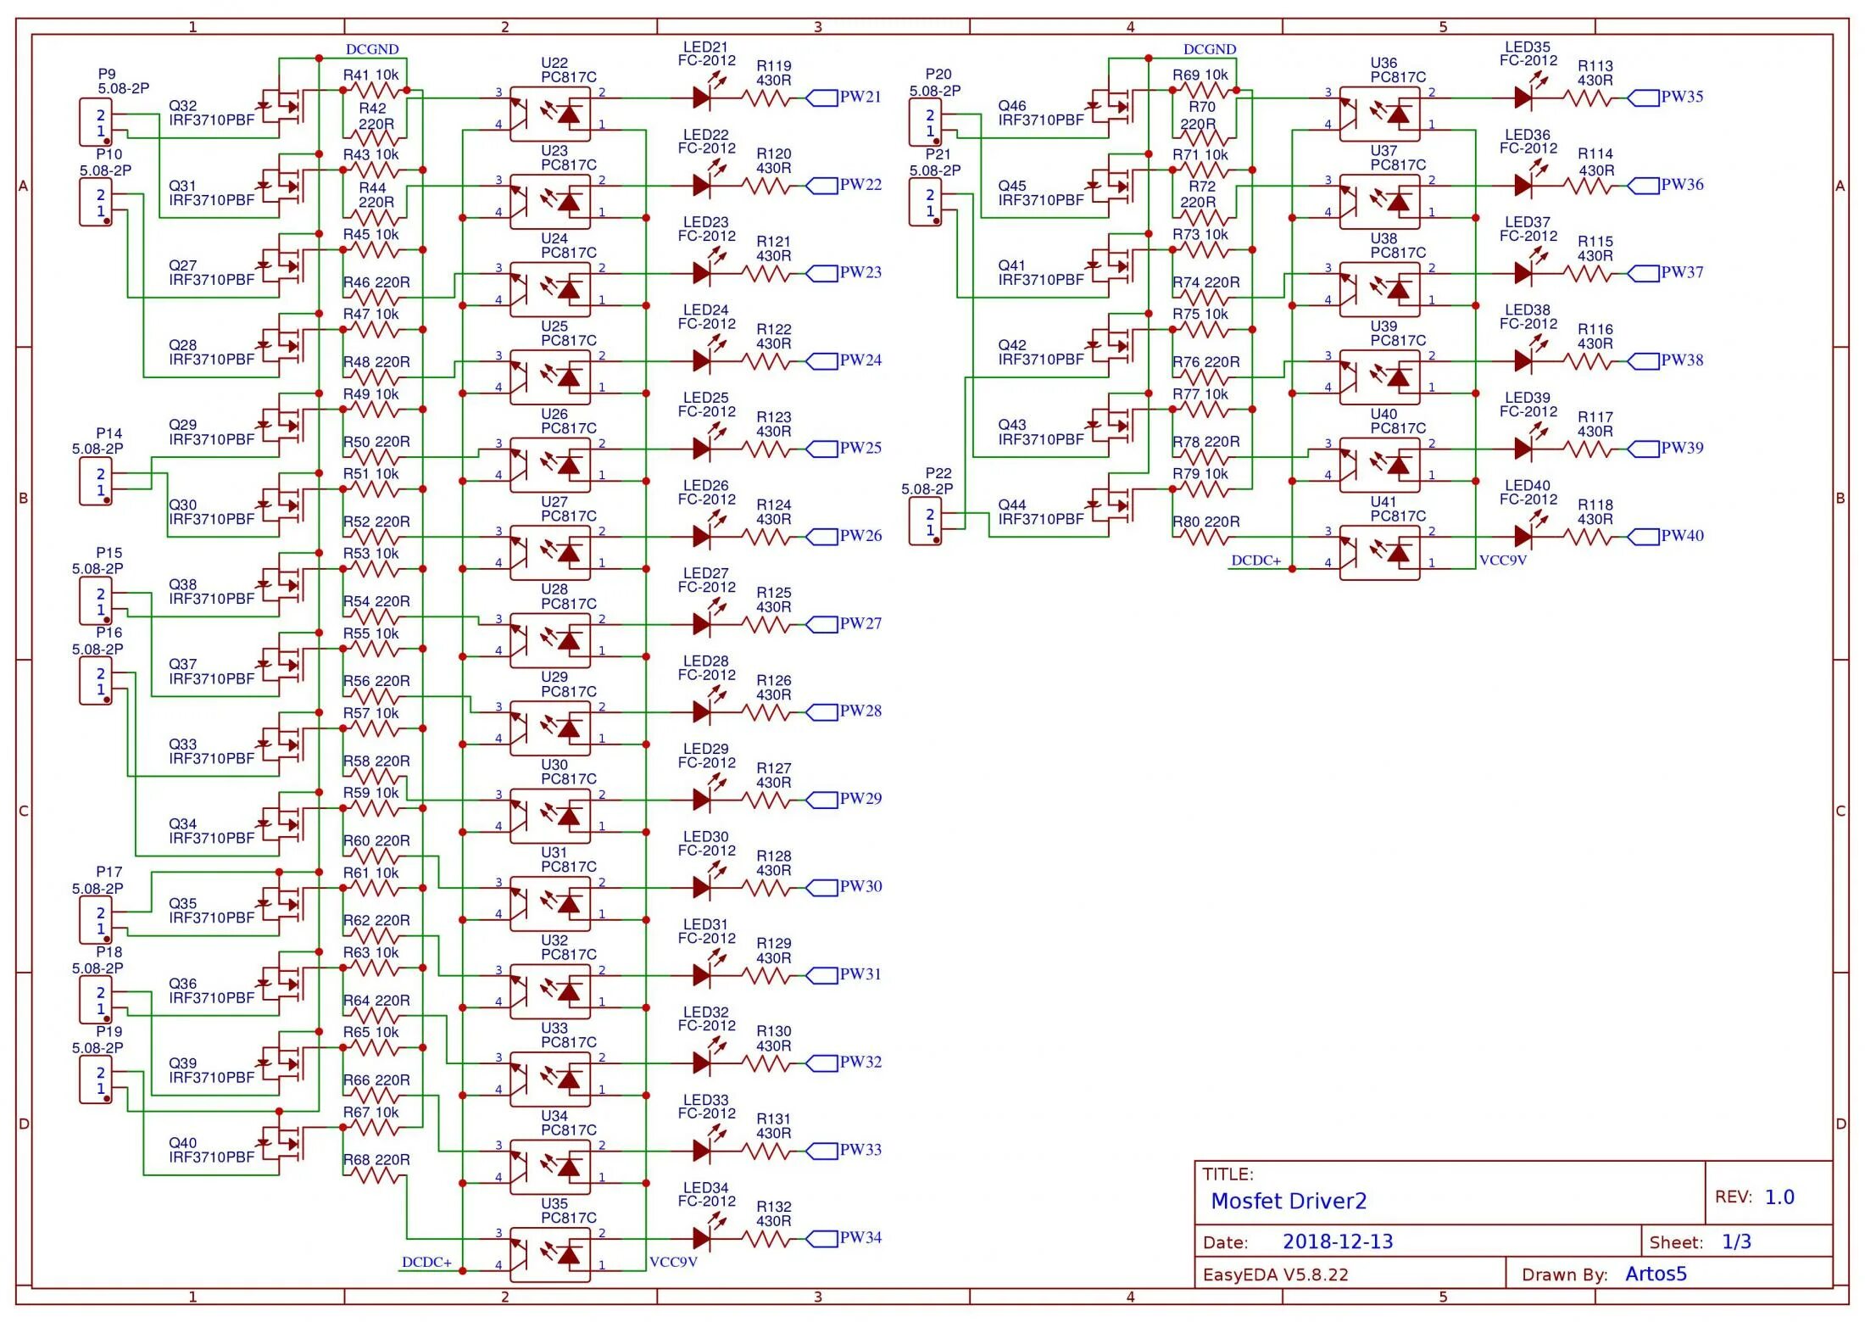1865x1322 pixels.
Task: Click the U22 PC817C optocoupler symbol
Action: [x=550, y=114]
